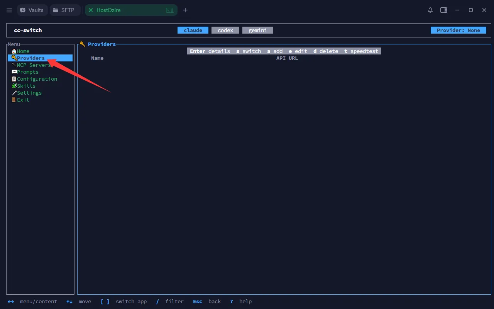Toggle the side panel layout icon
Image resolution: width=494 pixels, height=309 pixels.
[x=444, y=10]
